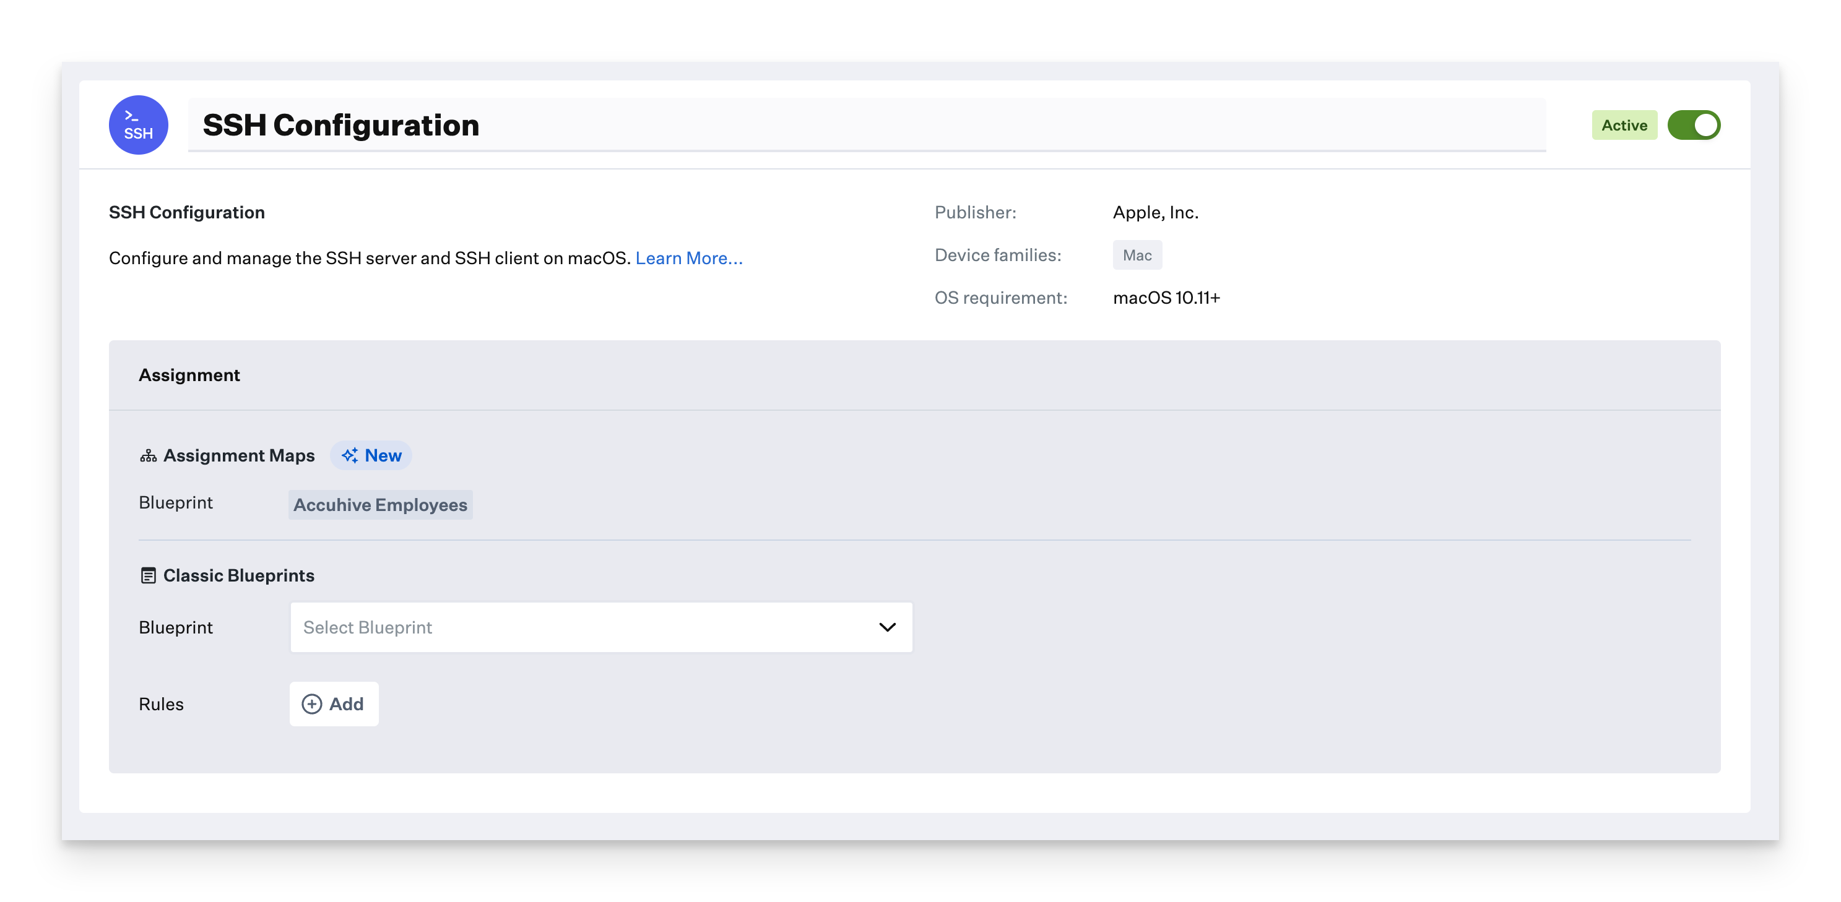Click the blue SSH terminal icon

tap(138, 125)
